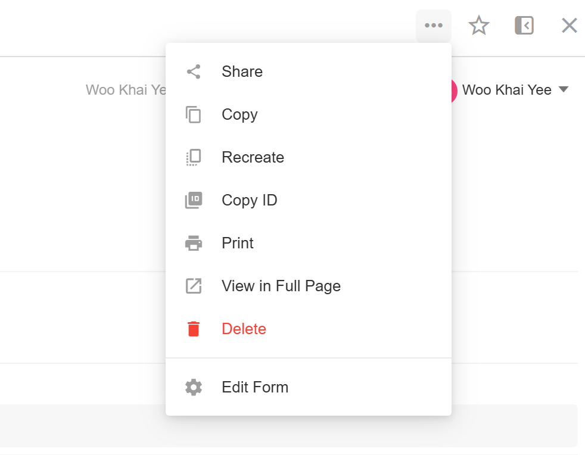Choose Delete from the menu
The height and width of the screenshot is (455, 585).
[x=244, y=329]
